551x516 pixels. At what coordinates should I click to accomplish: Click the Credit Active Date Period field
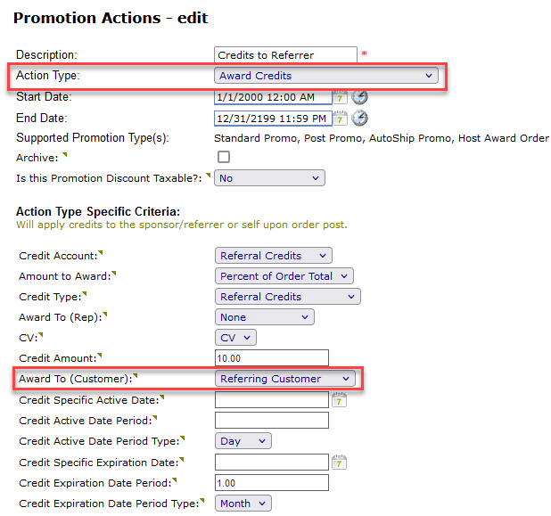pos(272,421)
